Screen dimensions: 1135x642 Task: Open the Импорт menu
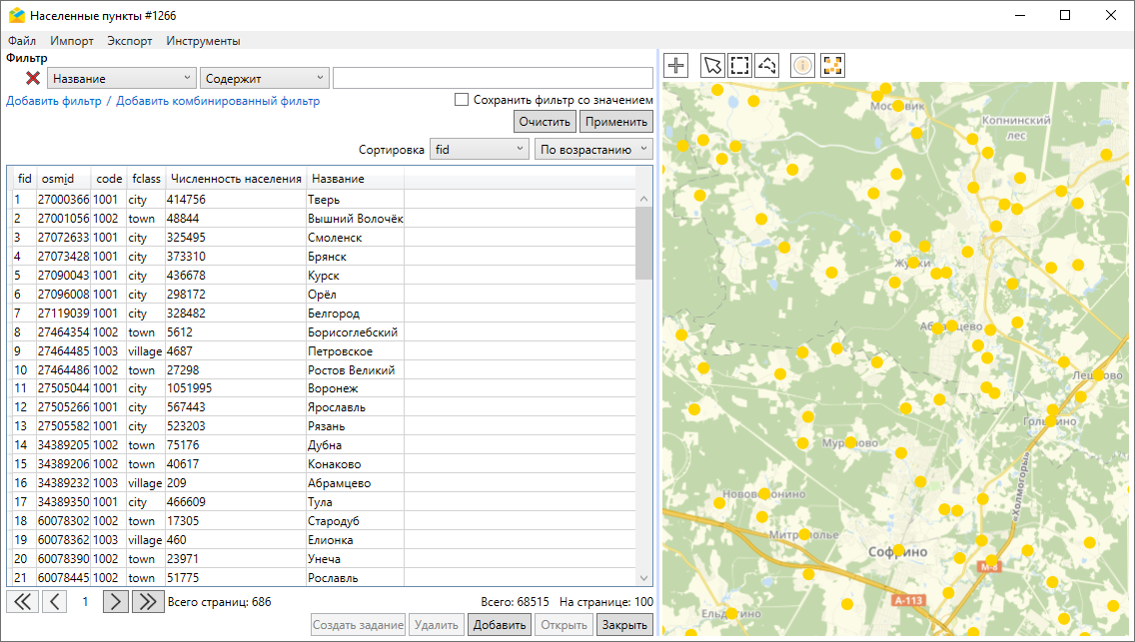(72, 41)
